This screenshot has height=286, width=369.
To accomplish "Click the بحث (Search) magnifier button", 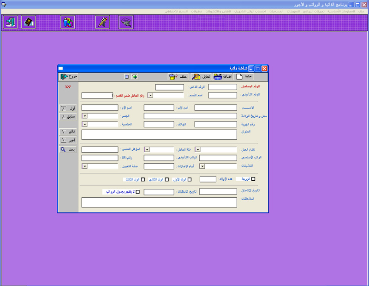I will pos(68,149).
